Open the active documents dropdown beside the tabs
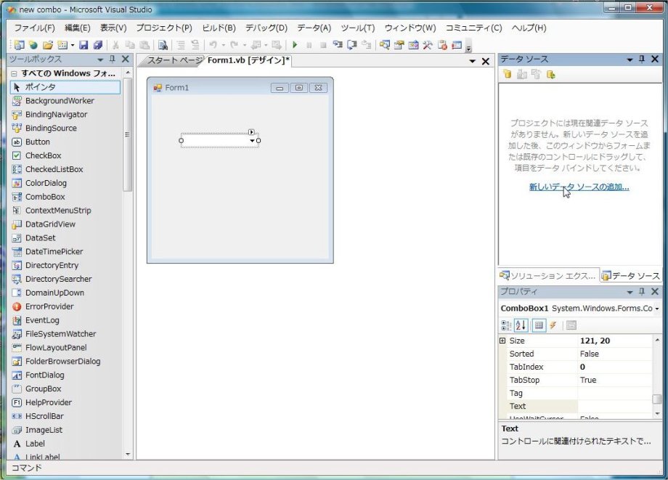The height and width of the screenshot is (480, 668). (472, 61)
